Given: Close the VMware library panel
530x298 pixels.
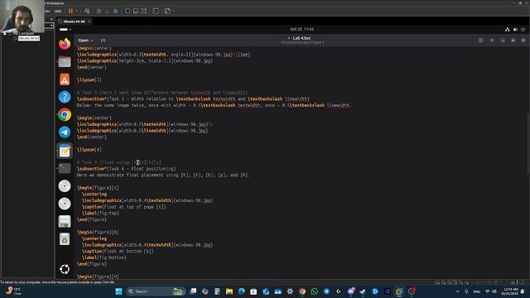Looking at the screenshot, I should (51, 19).
